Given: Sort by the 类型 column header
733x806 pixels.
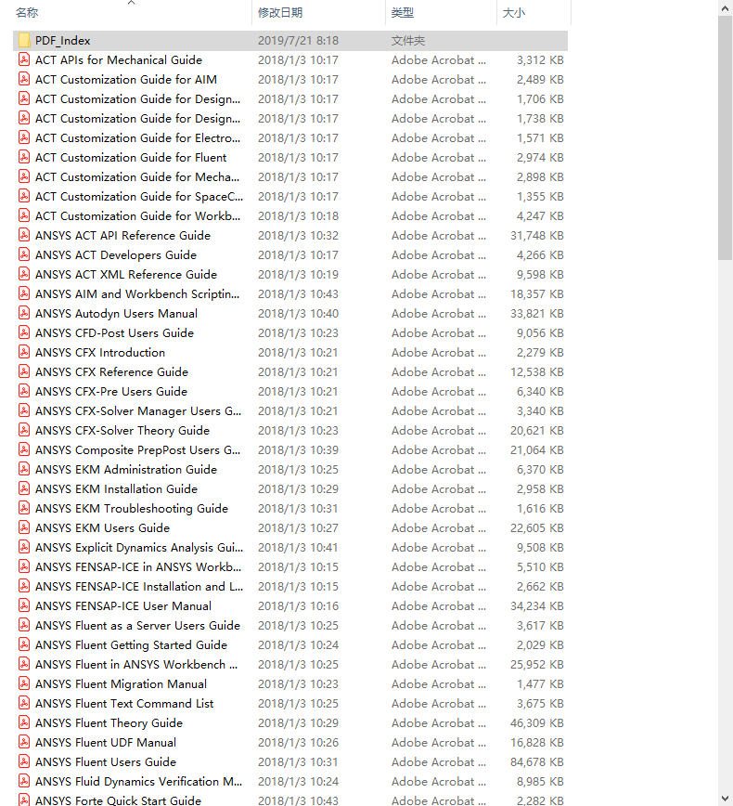Looking at the screenshot, I should point(403,13).
